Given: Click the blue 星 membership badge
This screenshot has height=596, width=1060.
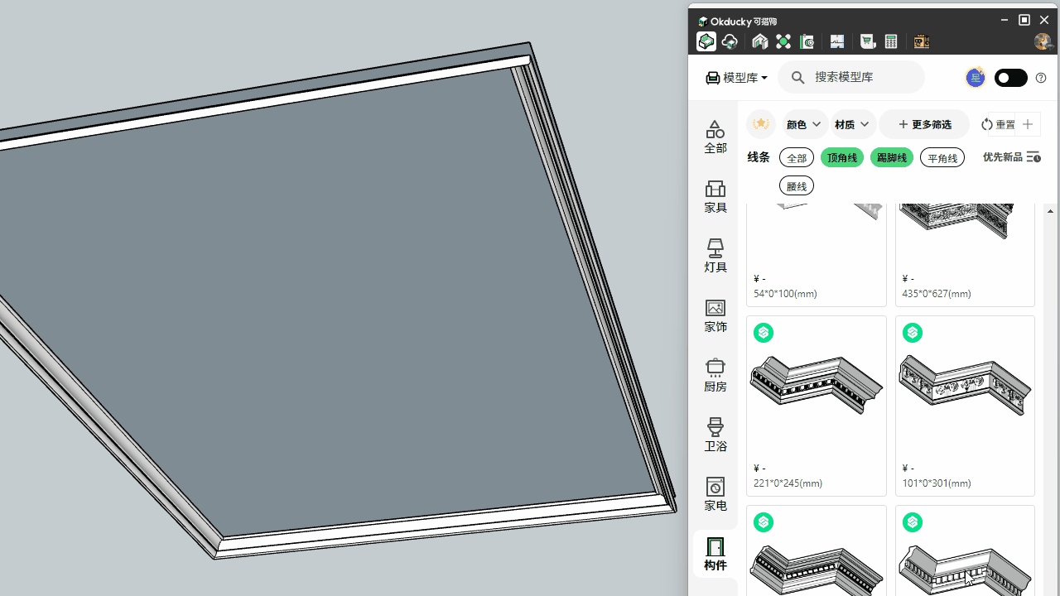Looking at the screenshot, I should coord(976,78).
